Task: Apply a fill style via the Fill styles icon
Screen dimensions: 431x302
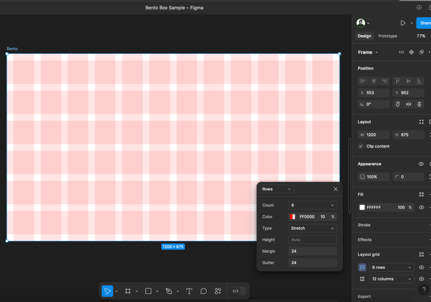Action: 421,194
